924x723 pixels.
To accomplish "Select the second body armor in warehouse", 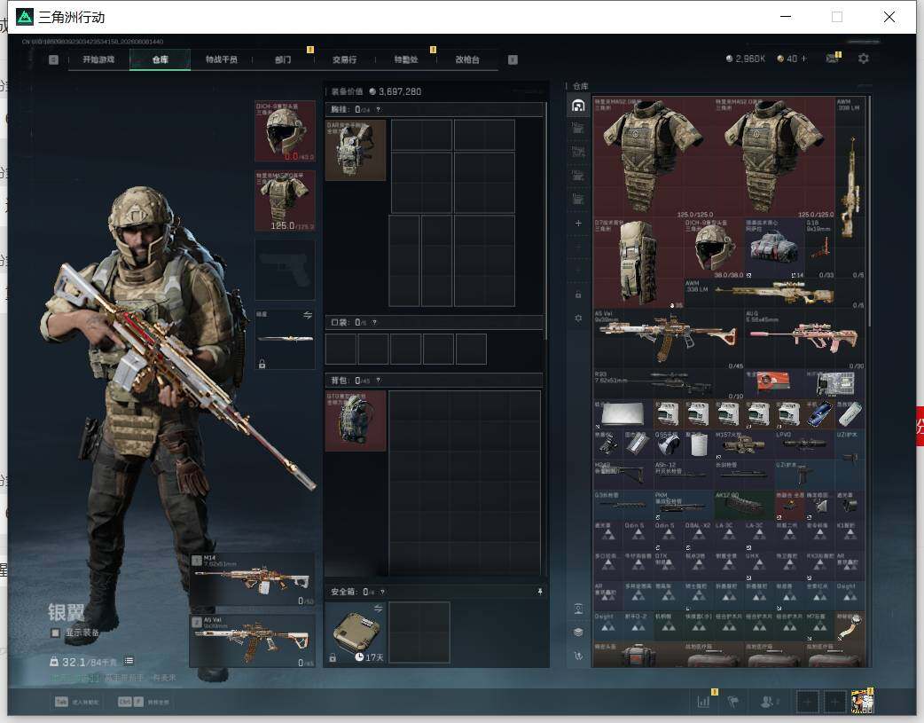I will (x=774, y=157).
